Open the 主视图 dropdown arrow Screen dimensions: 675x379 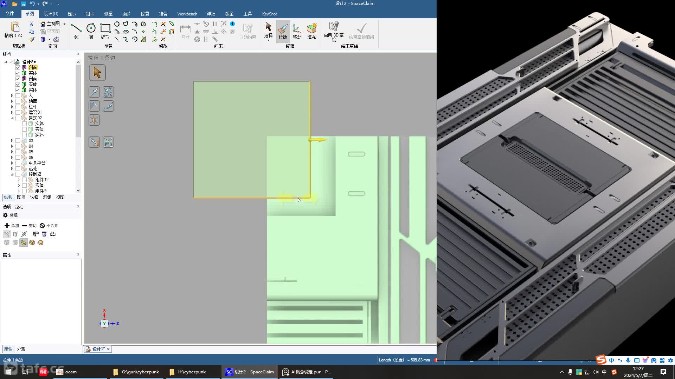[x=64, y=24]
